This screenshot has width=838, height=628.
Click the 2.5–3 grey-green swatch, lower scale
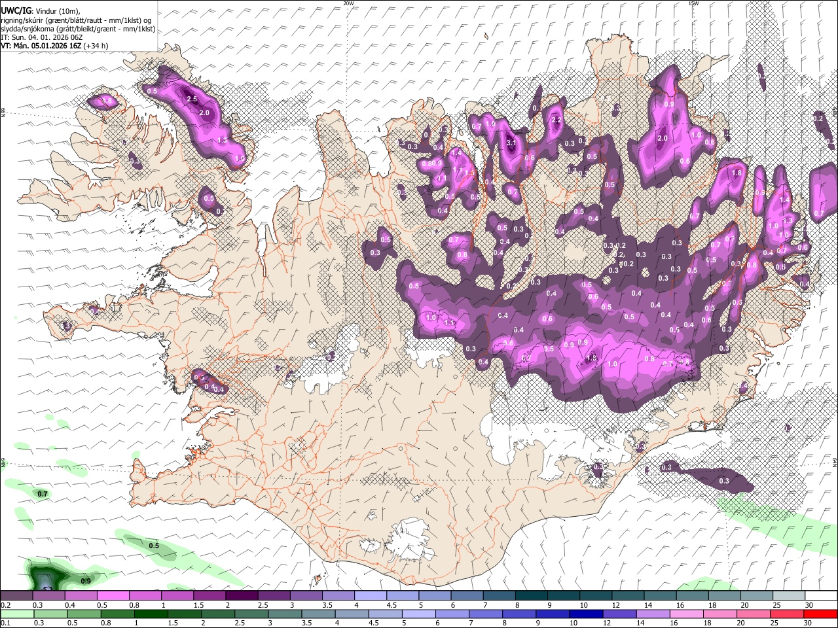(x=251, y=614)
